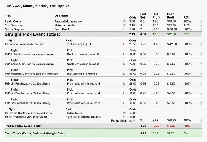Open info icon for Prochazka round 3 prop
This screenshot has width=207, height=142.
(201, 103)
